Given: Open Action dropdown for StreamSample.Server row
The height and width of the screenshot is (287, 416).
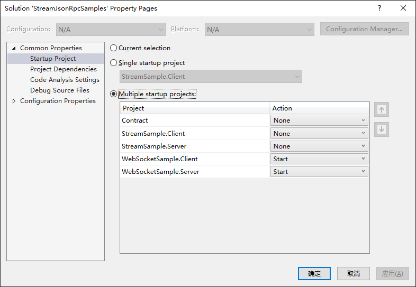Looking at the screenshot, I should tap(319, 146).
